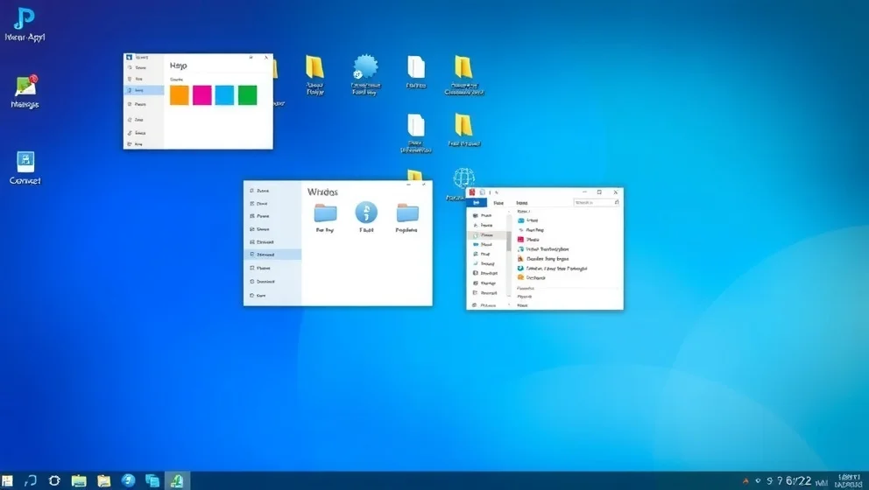Image resolution: width=869 pixels, height=490 pixels.
Task: Click the search field in the file explorer window
Action: click(596, 202)
